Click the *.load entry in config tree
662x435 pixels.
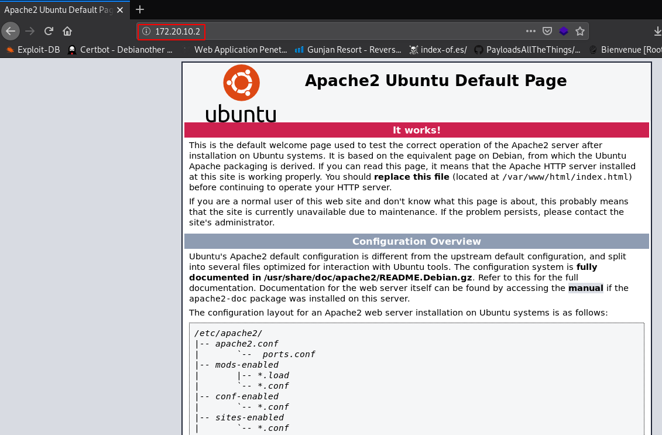coord(273,375)
